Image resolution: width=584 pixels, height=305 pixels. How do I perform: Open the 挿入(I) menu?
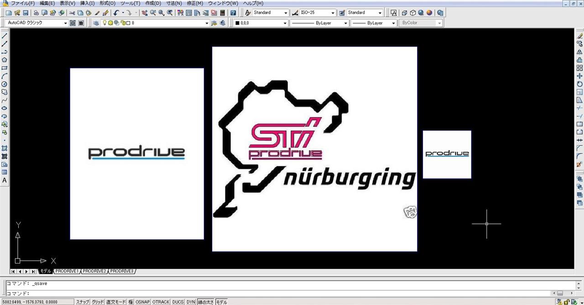(x=87, y=3)
